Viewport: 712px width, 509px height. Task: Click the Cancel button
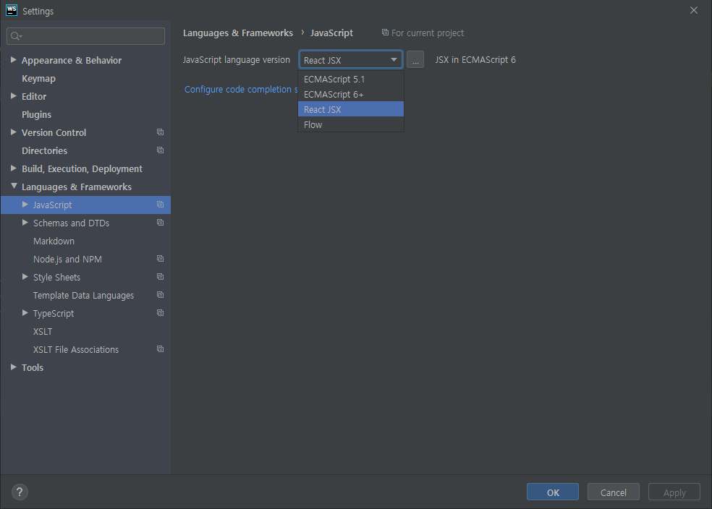(613, 492)
